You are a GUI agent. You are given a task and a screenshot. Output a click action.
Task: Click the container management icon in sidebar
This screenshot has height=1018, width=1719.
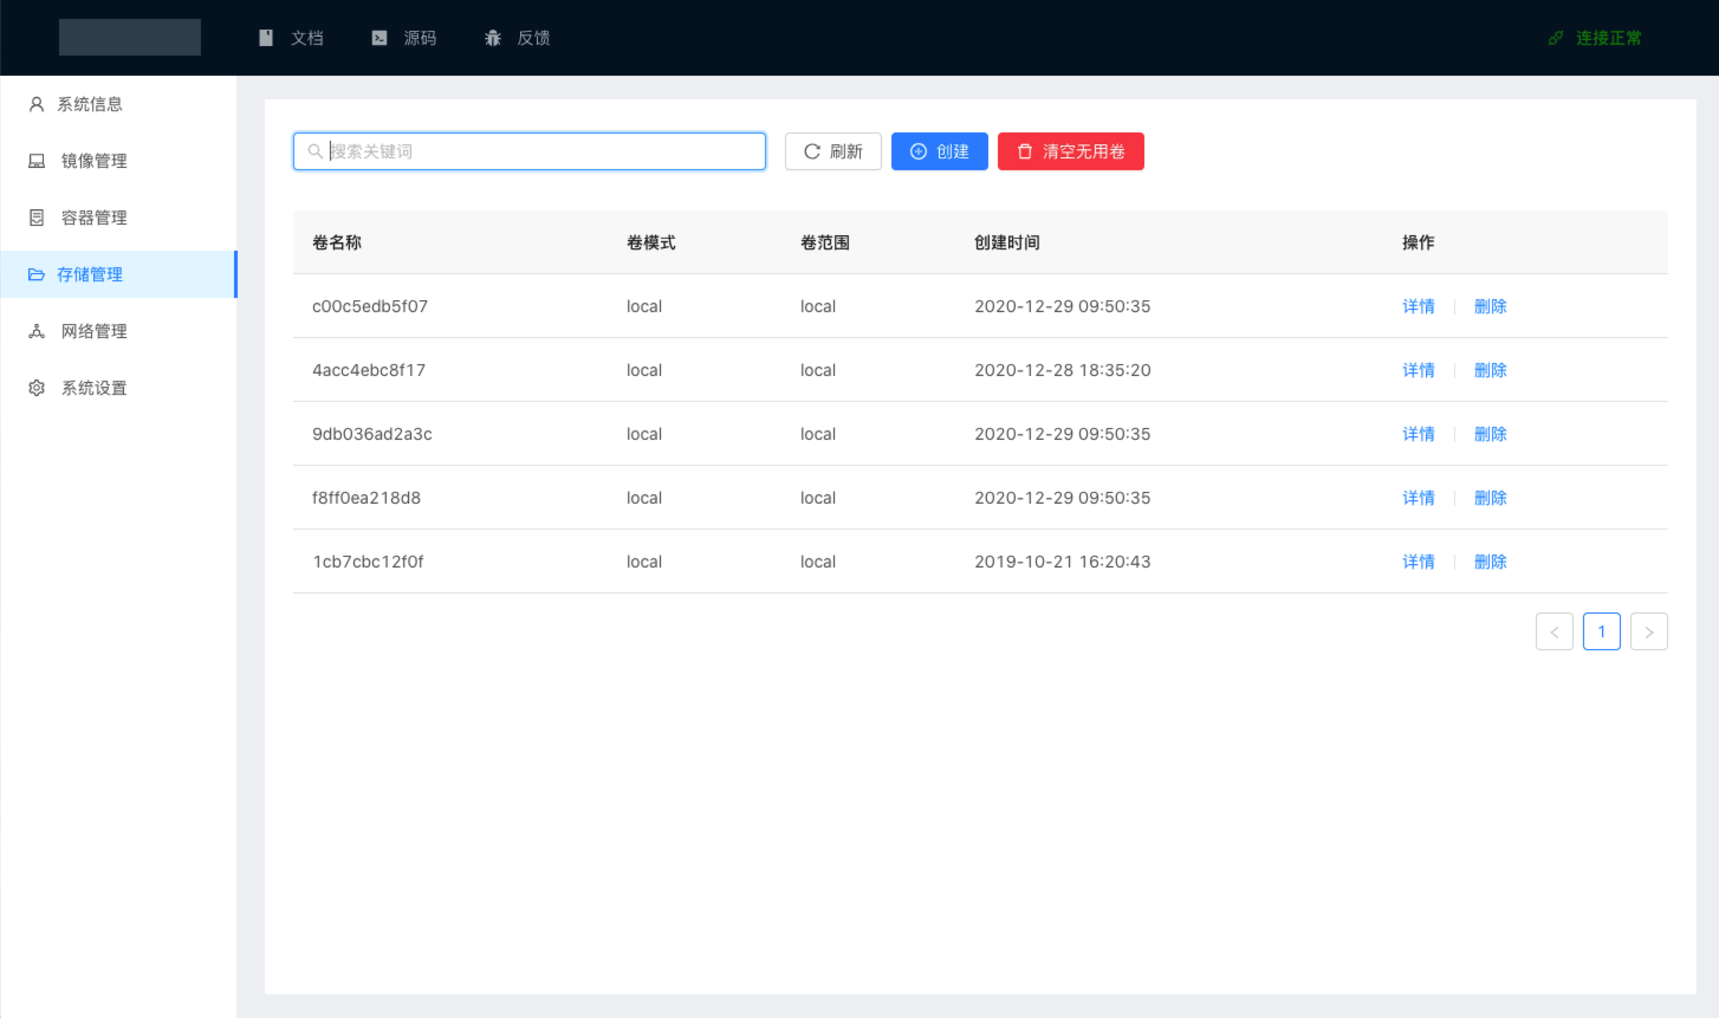pyautogui.click(x=37, y=218)
